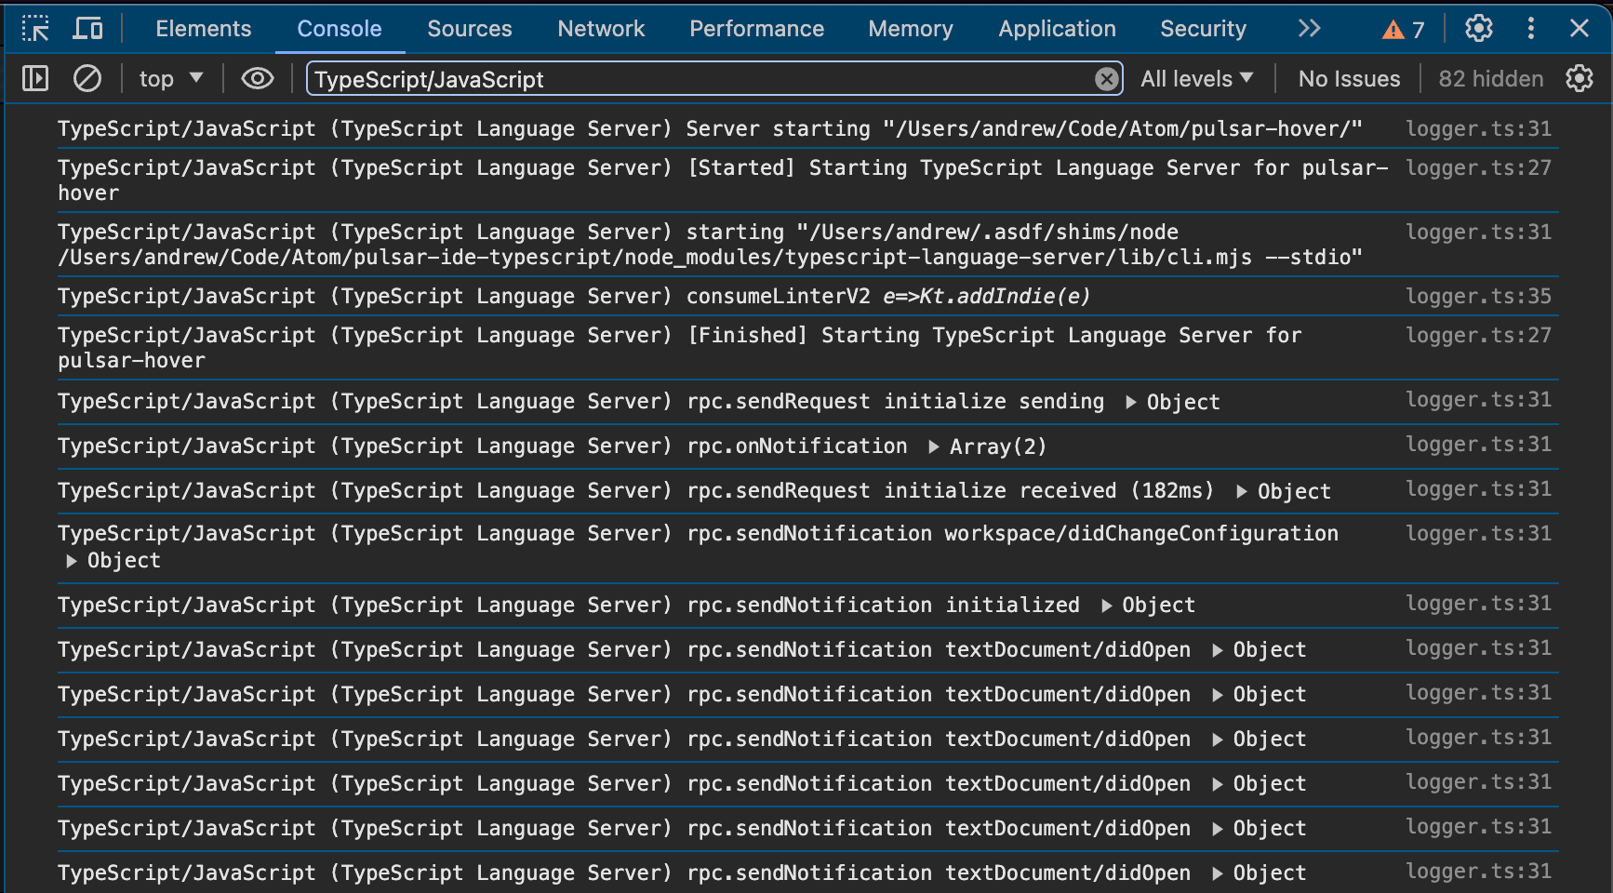Clear the console with the ban icon

coord(87,78)
